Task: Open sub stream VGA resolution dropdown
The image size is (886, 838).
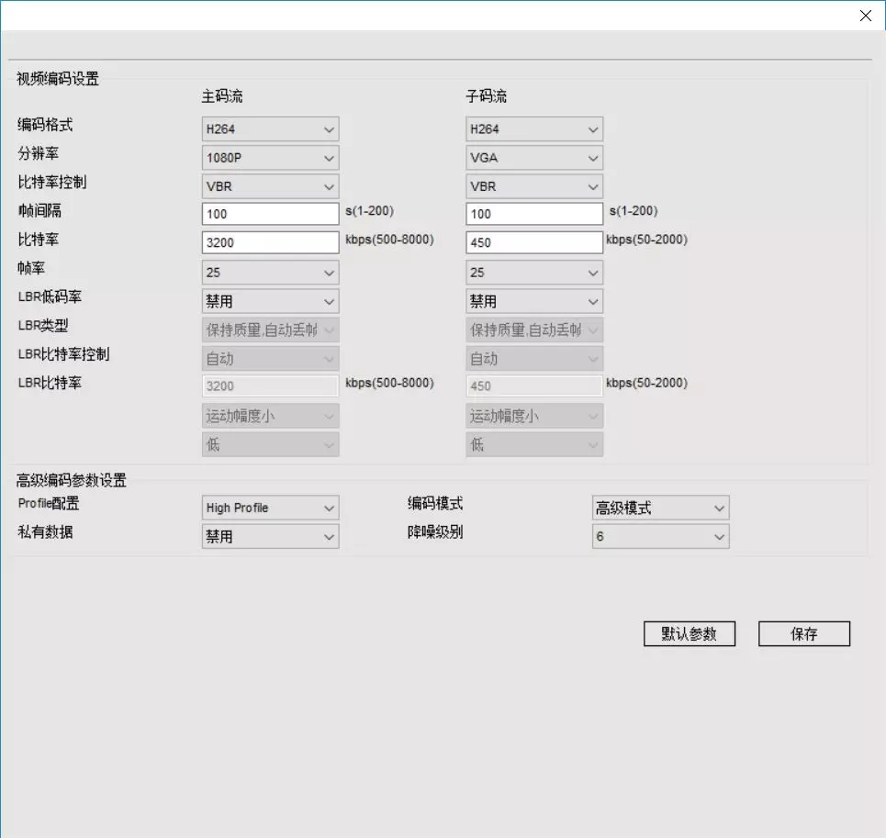Action: coord(534,158)
